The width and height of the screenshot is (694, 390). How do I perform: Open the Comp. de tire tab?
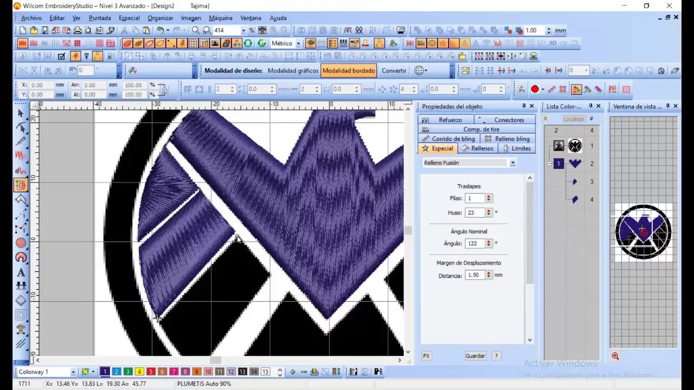[x=477, y=129]
